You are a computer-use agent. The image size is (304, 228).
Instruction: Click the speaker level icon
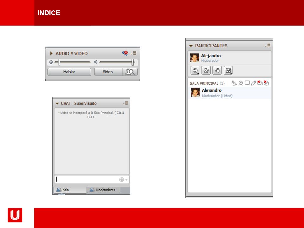95,62
